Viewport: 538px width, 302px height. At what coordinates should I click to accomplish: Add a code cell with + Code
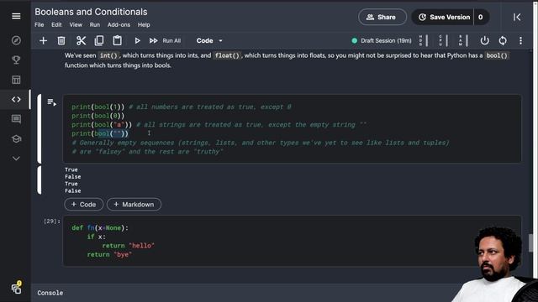(84, 205)
